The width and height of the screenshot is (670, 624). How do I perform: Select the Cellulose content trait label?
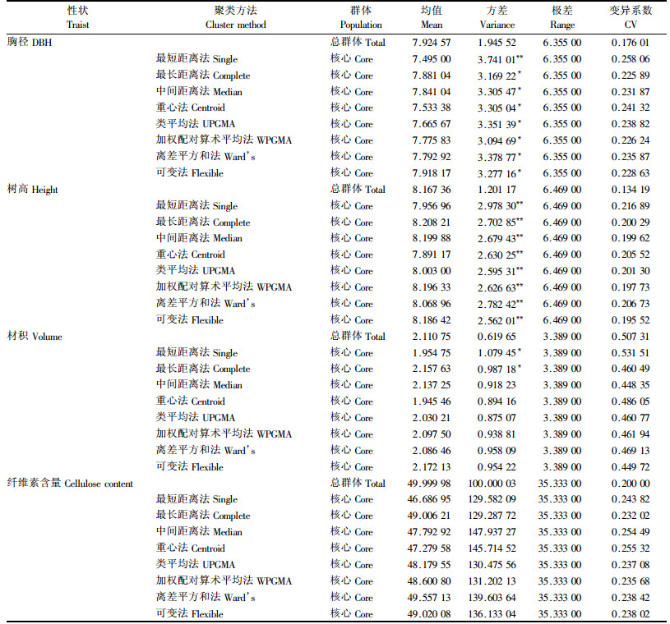click(70, 483)
